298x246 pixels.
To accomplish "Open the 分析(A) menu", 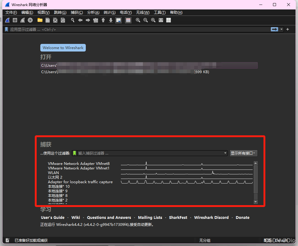I will [93, 12].
